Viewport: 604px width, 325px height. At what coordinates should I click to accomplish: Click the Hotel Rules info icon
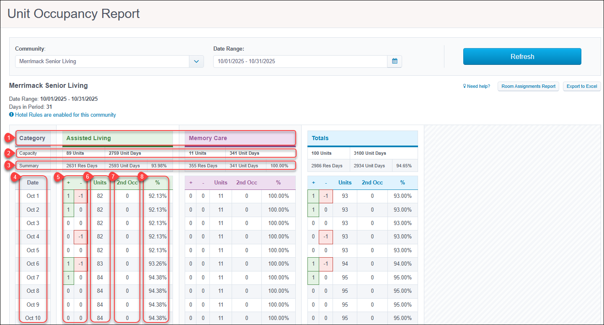11,115
